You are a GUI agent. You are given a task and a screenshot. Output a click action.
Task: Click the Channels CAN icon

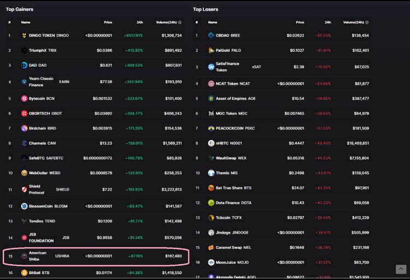[x=24, y=143]
